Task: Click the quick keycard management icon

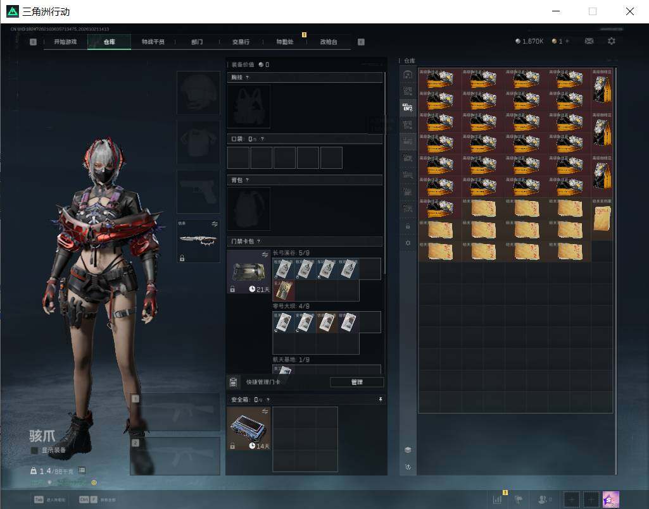Action: point(233,382)
